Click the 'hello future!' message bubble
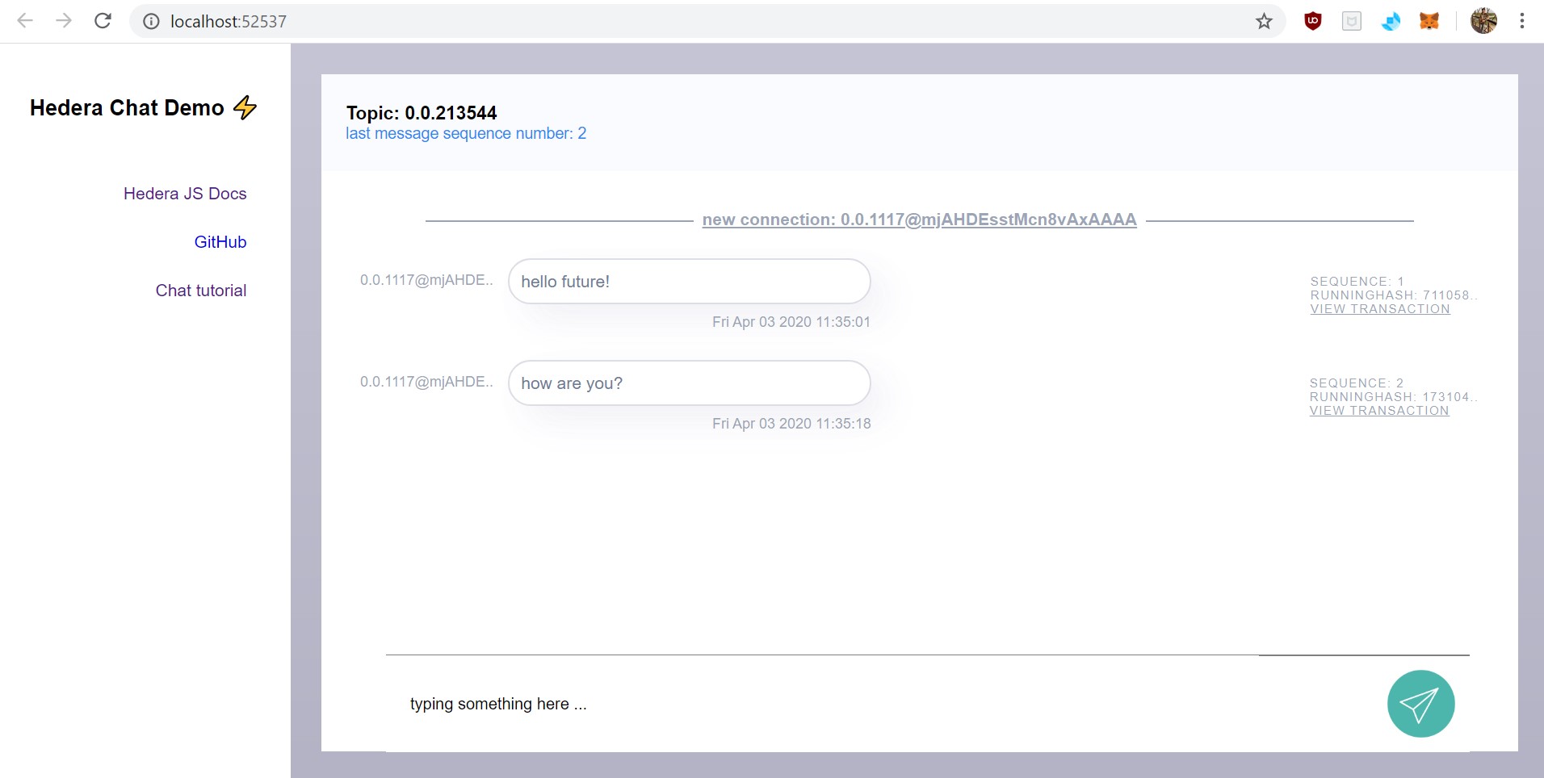Viewport: 1544px width, 778px height. (x=690, y=282)
